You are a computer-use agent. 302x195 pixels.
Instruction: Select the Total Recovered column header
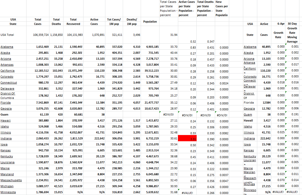click(73, 22)
